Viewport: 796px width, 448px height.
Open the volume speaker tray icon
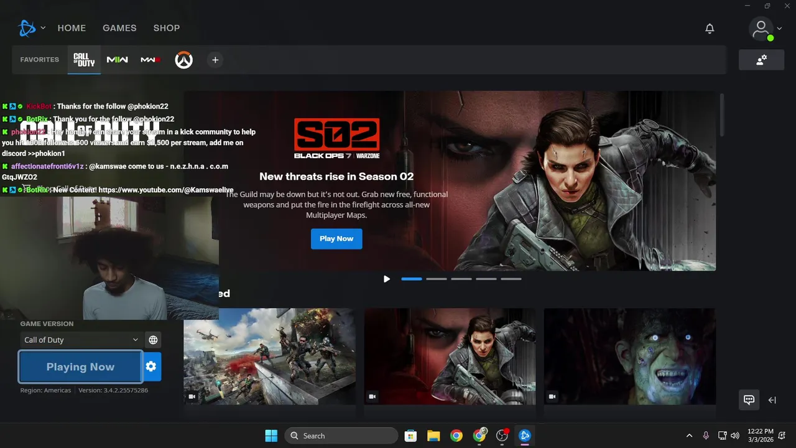pos(735,436)
